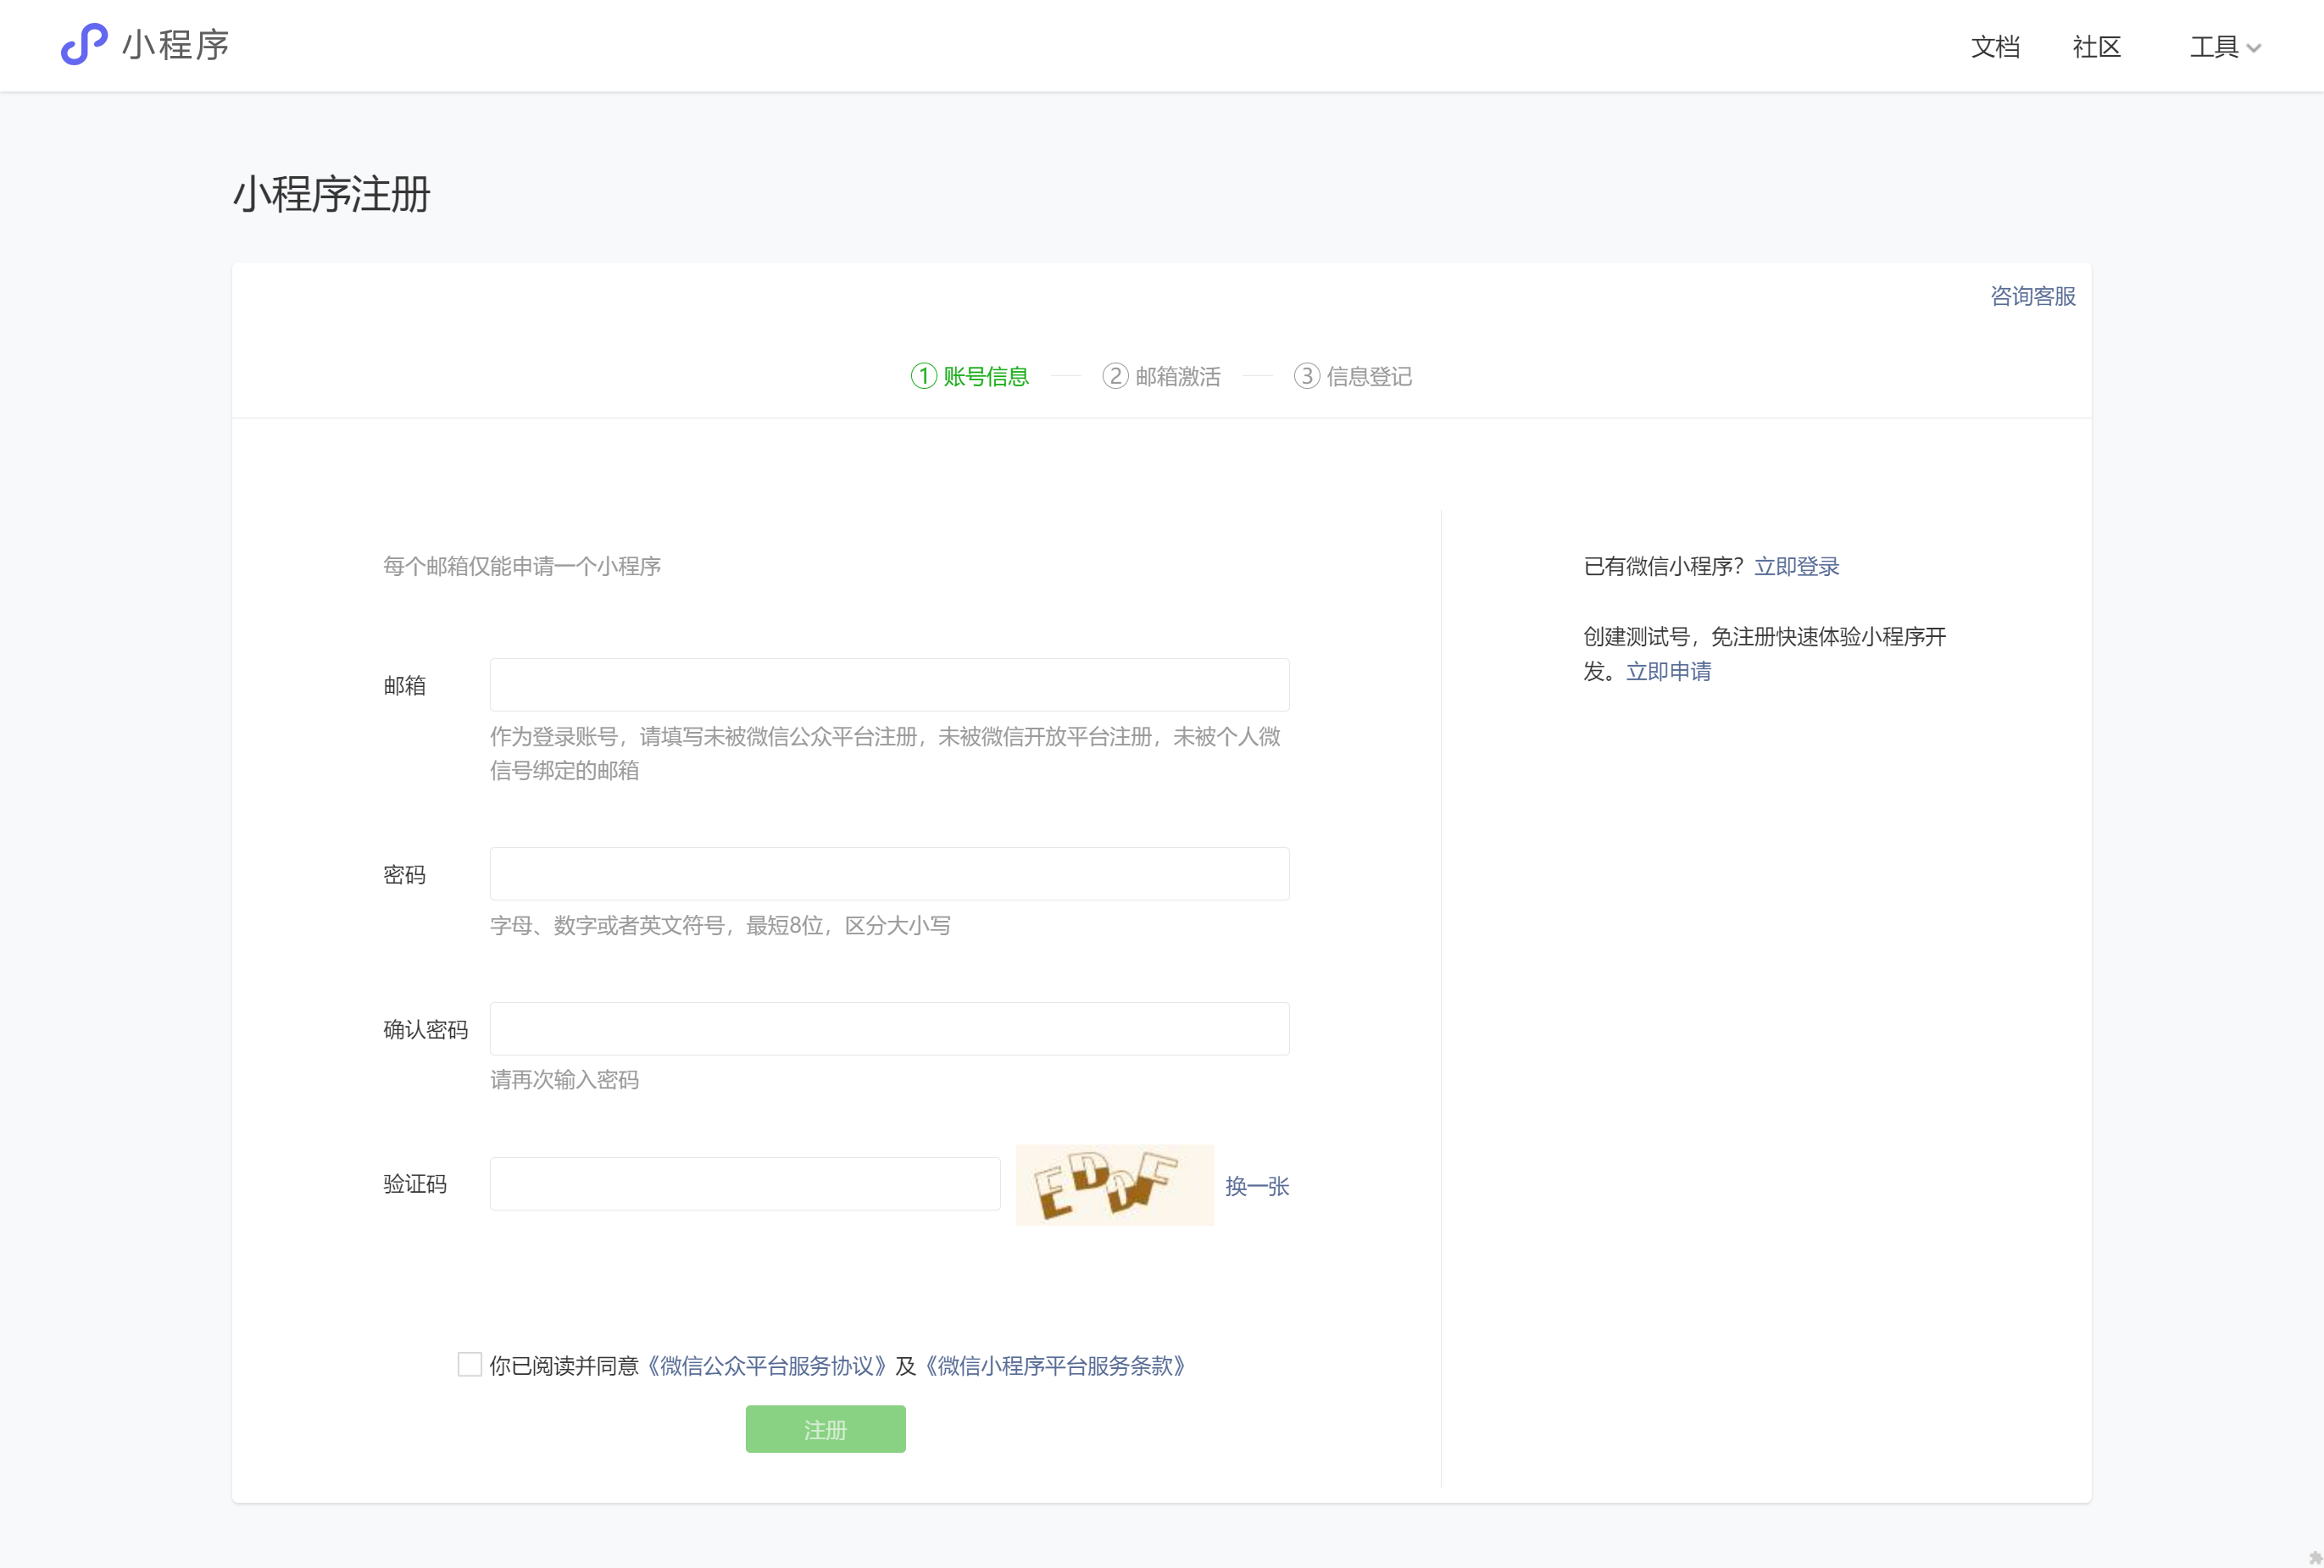The width and height of the screenshot is (2324, 1568).
Task: Click the 立即申请 test account link
Action: tap(1668, 672)
